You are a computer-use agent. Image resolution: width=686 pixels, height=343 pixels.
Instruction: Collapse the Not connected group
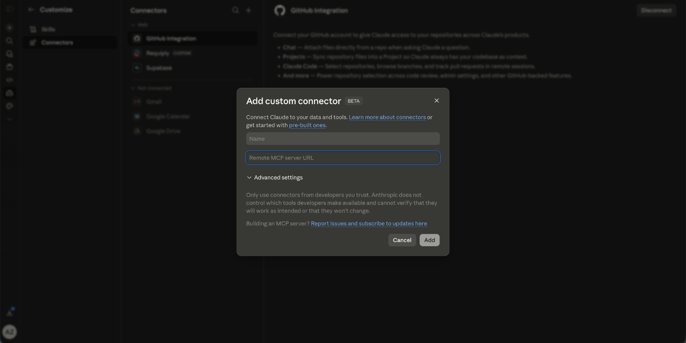[151, 88]
